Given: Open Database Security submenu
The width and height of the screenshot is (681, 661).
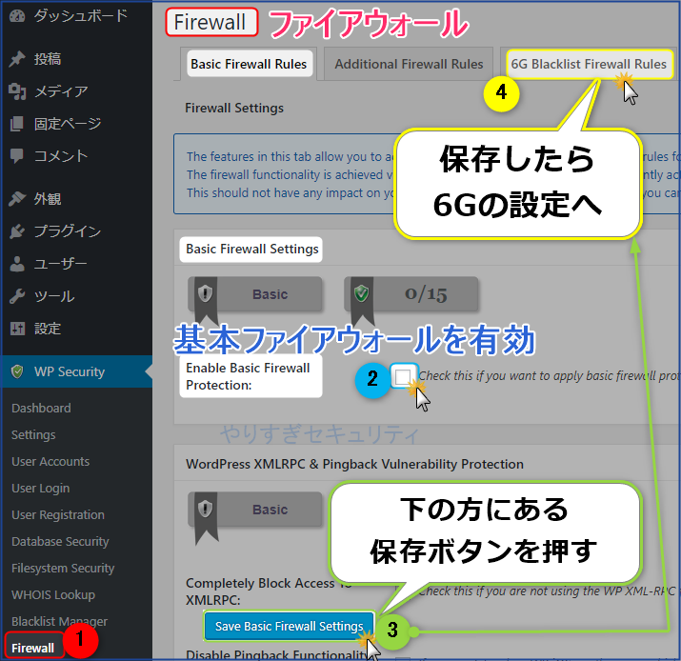Looking at the screenshot, I should click(60, 542).
